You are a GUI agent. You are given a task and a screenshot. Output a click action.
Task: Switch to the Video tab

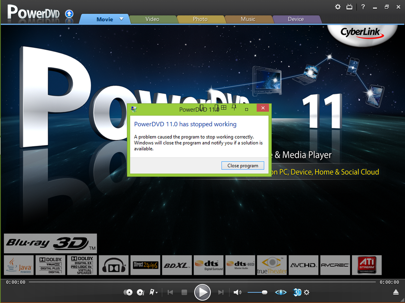point(152,19)
